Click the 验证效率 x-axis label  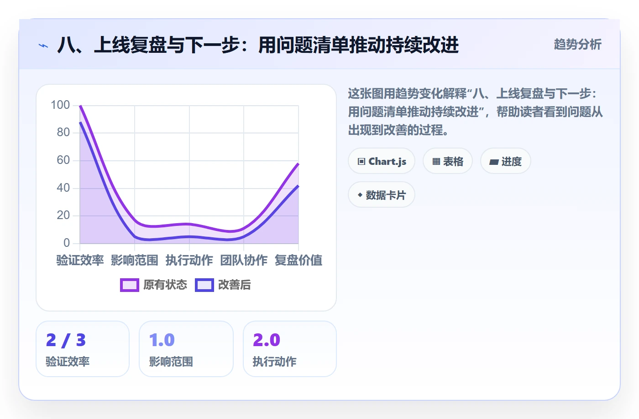pyautogui.click(x=80, y=260)
